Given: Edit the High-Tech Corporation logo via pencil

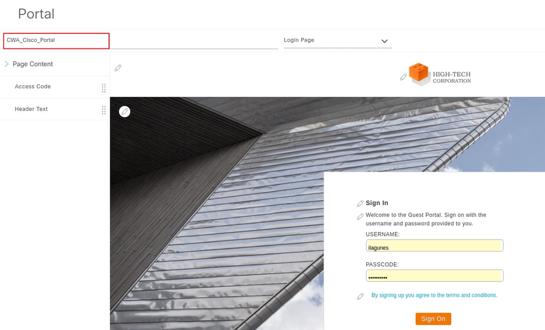Looking at the screenshot, I should 403,77.
